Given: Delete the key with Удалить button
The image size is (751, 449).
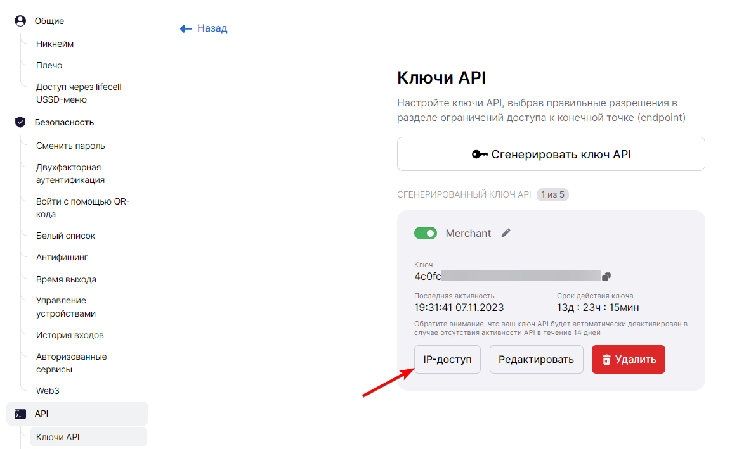Looking at the screenshot, I should 628,359.
